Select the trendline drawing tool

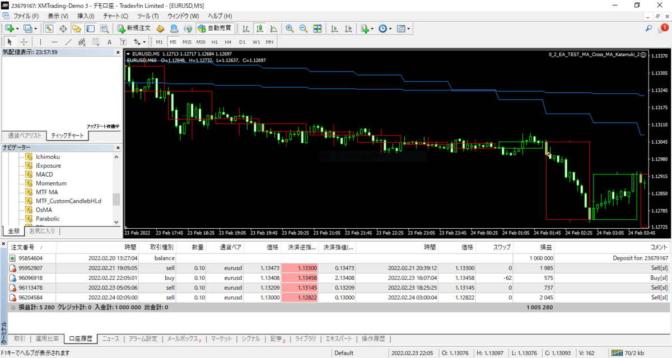68,41
